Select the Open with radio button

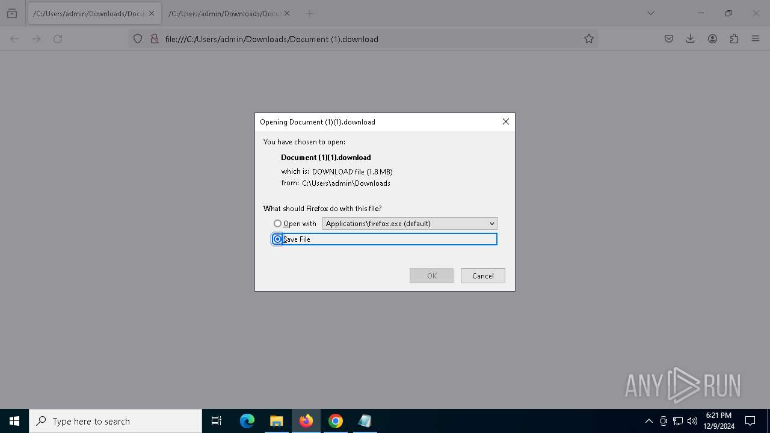coord(277,224)
